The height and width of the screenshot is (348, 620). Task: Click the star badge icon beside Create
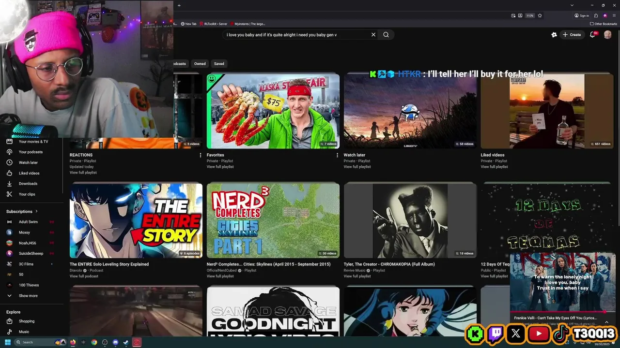[554, 35]
